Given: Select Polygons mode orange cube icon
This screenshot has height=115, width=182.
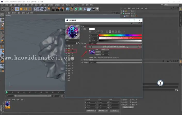Looking at the screenshot, I should pyautogui.click(x=2, y=42).
